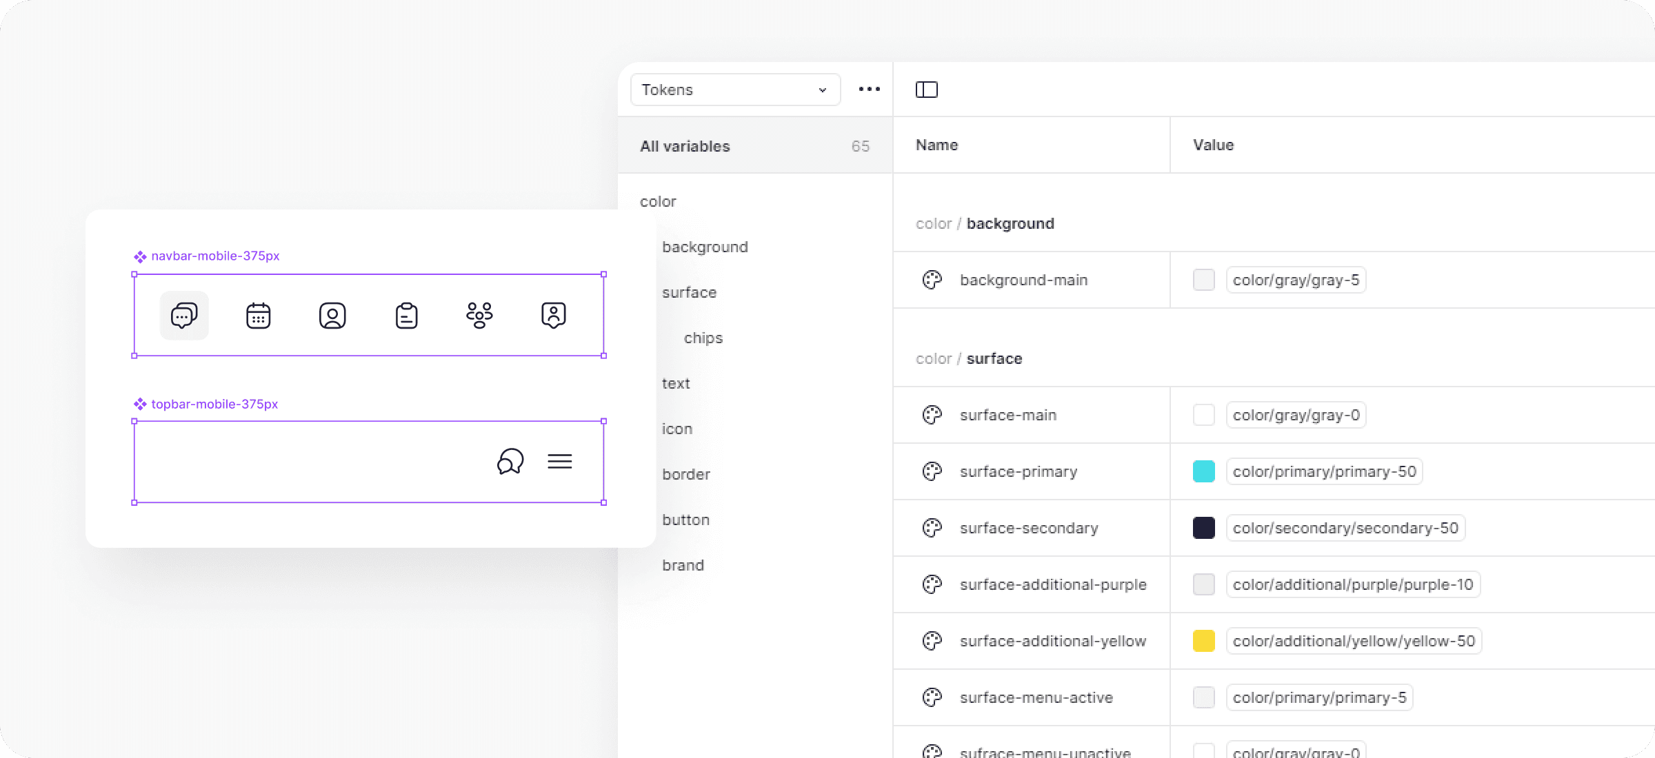
Task: Open the chips subgroup
Action: 703,338
